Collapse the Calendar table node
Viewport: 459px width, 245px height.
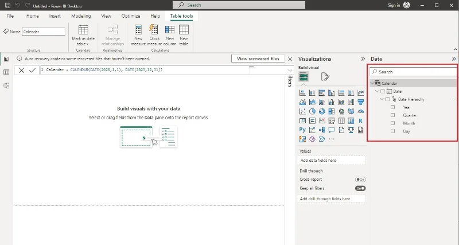pyautogui.click(x=372, y=83)
